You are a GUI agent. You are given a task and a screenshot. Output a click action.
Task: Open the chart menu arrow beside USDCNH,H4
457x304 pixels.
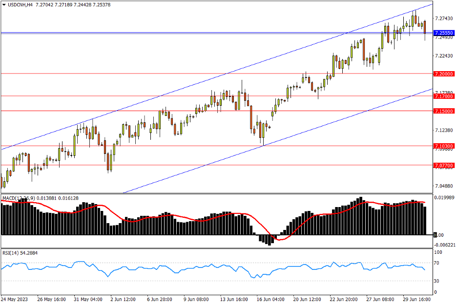[4, 4]
